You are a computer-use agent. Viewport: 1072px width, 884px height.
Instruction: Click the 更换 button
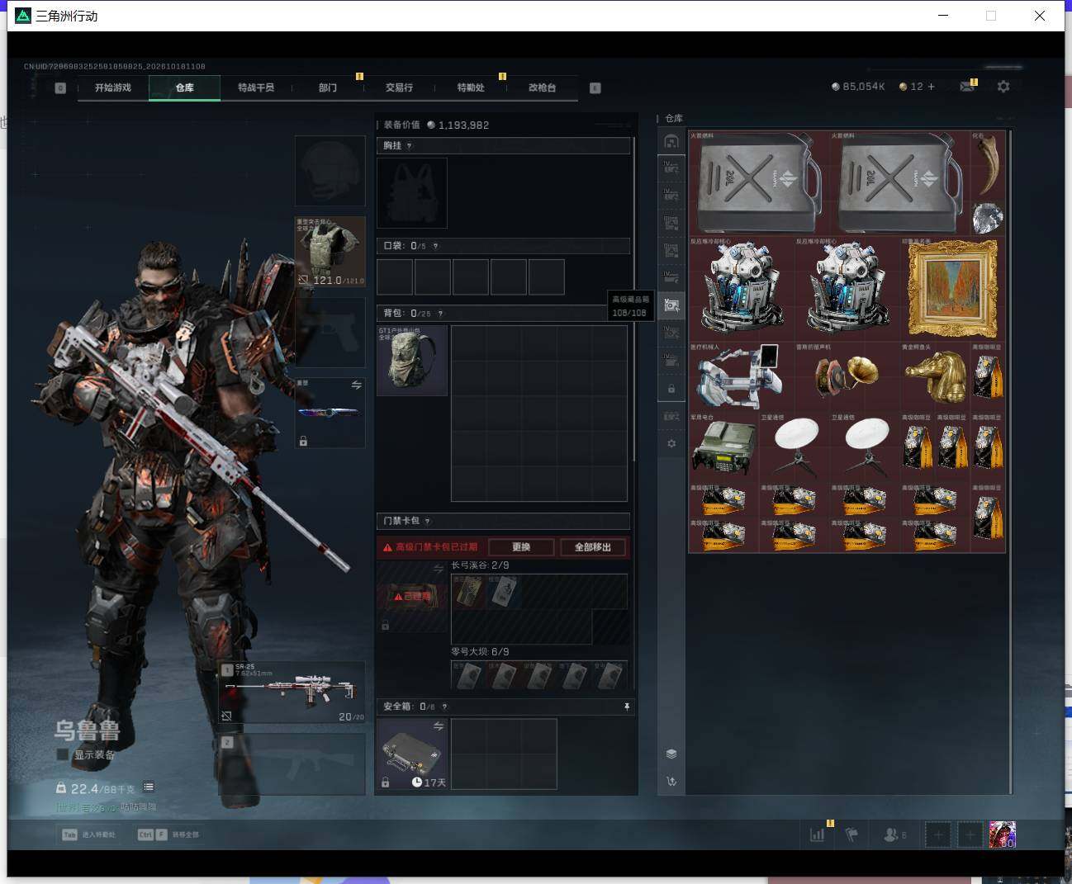(521, 547)
